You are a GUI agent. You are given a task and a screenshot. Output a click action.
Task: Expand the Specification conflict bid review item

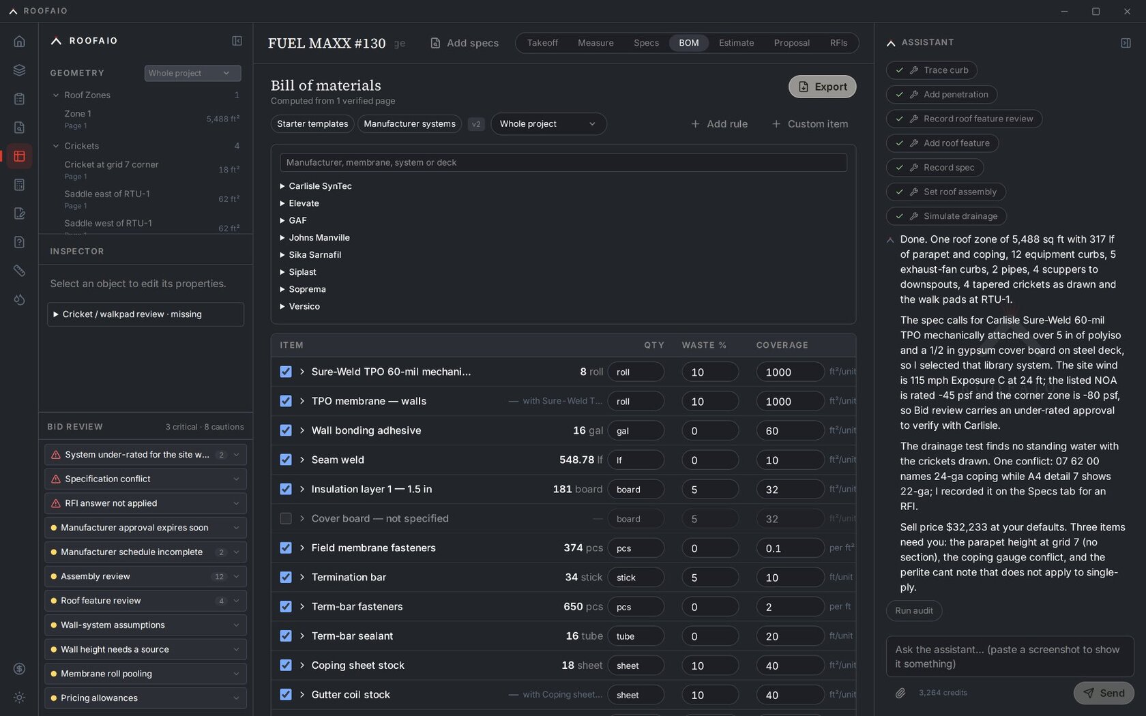point(145,479)
